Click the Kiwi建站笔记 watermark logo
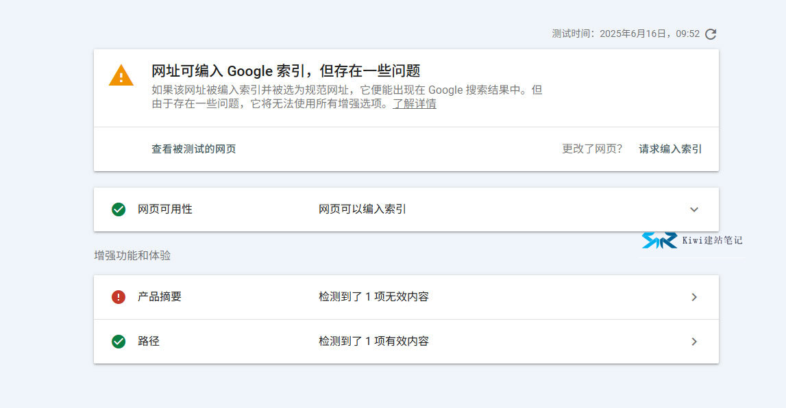 click(691, 240)
